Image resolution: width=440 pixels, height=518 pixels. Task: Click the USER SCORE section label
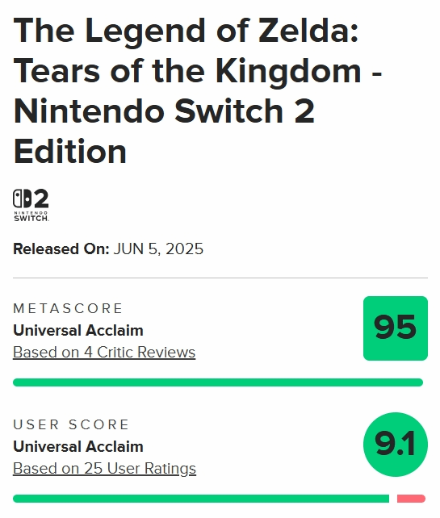[71, 425]
